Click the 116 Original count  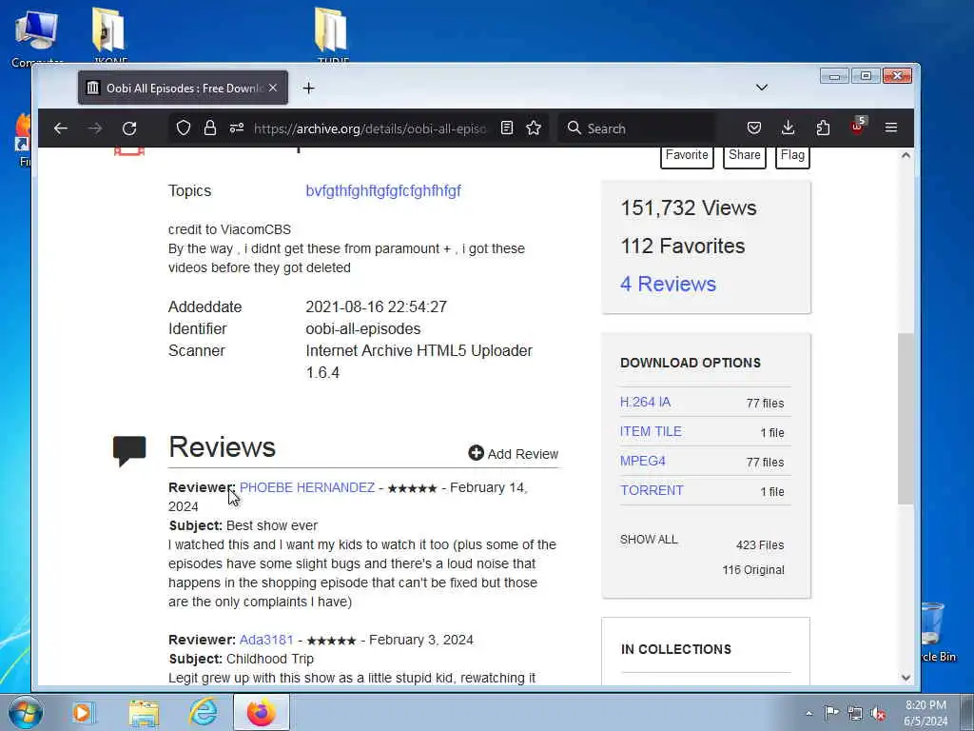coord(753,570)
